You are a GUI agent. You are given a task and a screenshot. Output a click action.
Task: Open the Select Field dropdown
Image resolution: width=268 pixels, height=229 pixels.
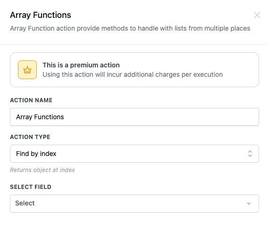click(134, 204)
